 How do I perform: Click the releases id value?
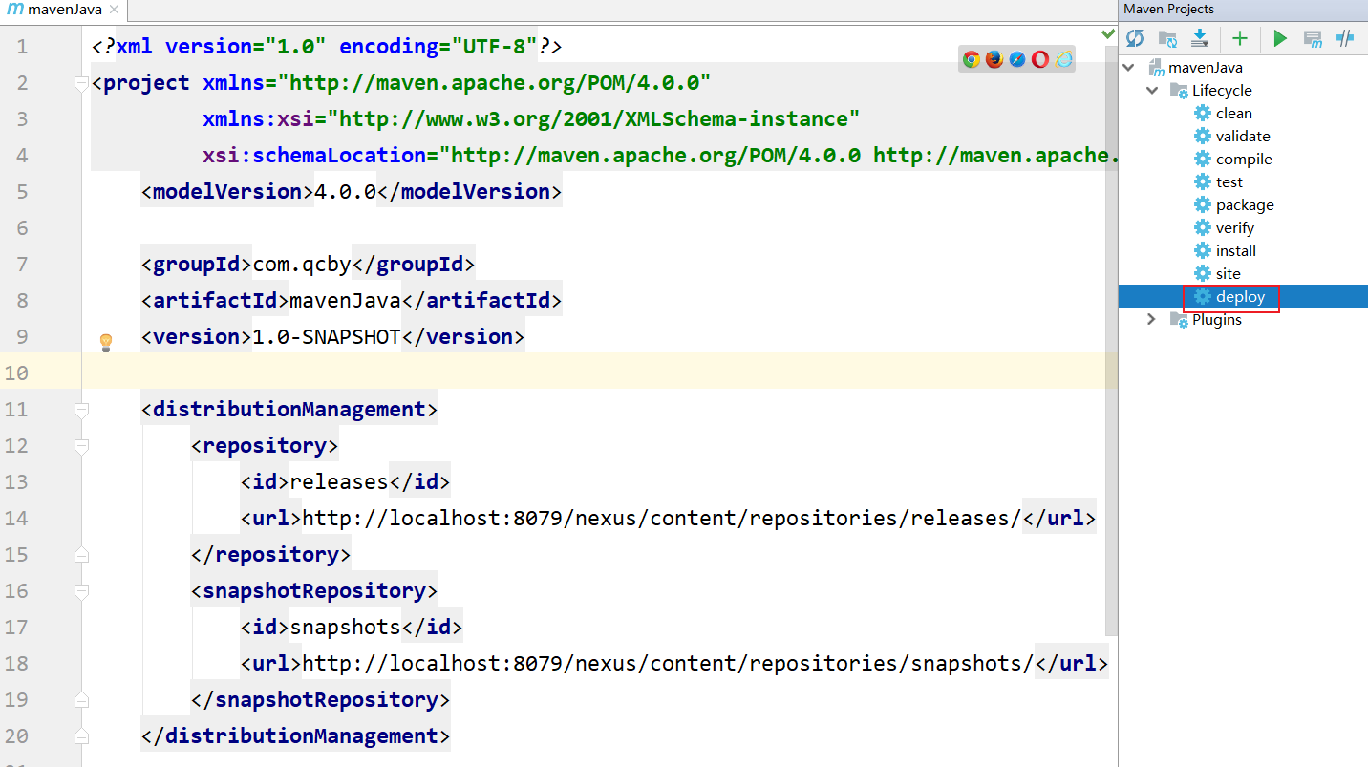pyautogui.click(x=339, y=481)
